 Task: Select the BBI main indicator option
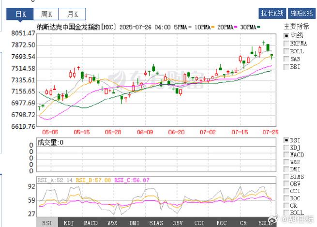(286, 67)
